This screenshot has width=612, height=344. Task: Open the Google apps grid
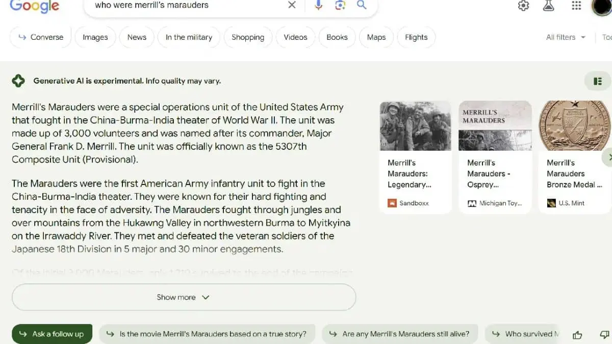coord(576,6)
